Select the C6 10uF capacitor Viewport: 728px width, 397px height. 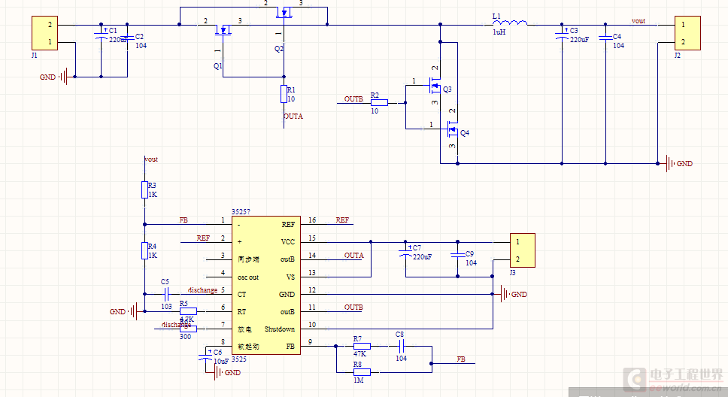coord(207,356)
